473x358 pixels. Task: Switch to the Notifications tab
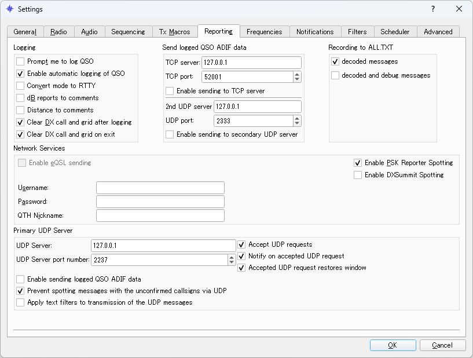[x=314, y=32]
